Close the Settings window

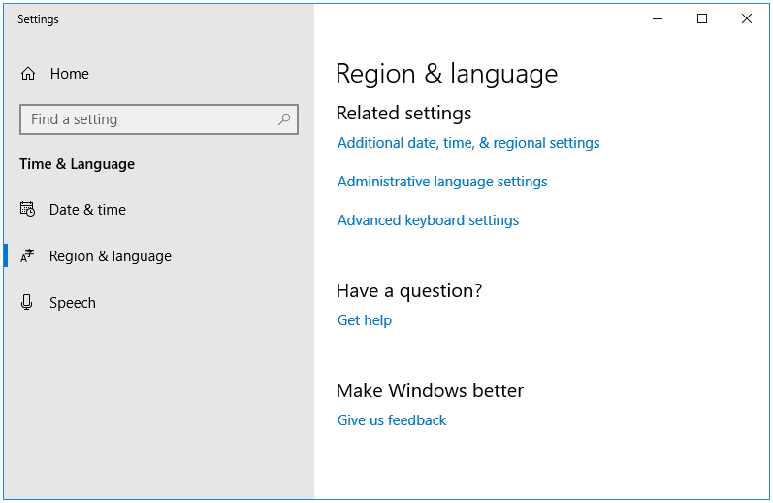pyautogui.click(x=747, y=18)
